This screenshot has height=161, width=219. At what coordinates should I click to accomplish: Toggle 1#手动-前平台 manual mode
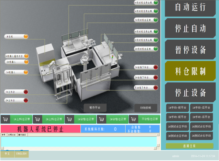pyautogui.click(x=177, y=108)
